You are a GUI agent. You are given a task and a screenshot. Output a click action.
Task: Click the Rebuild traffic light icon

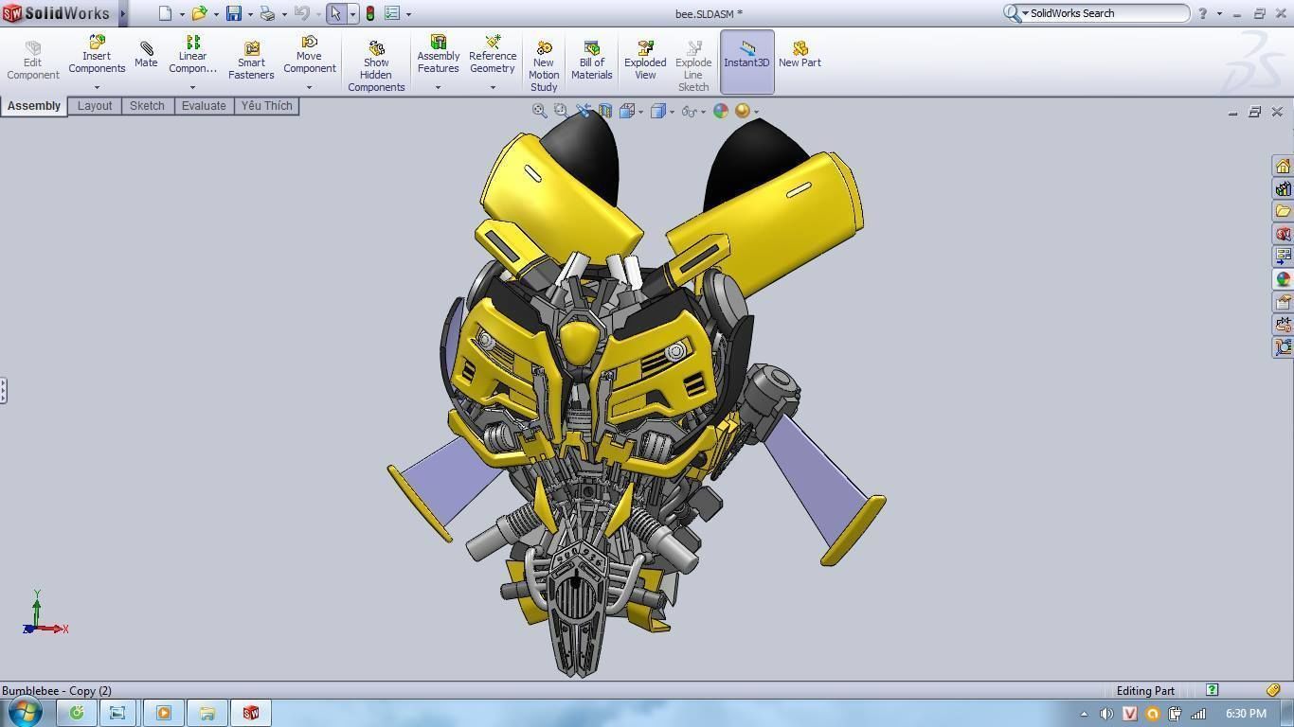(x=370, y=13)
